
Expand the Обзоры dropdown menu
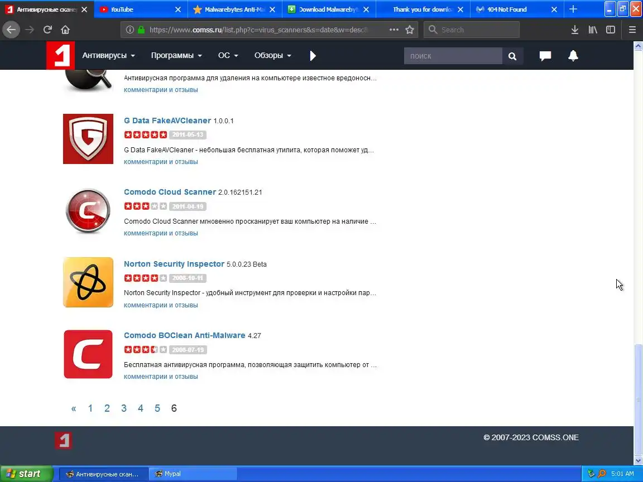click(273, 55)
